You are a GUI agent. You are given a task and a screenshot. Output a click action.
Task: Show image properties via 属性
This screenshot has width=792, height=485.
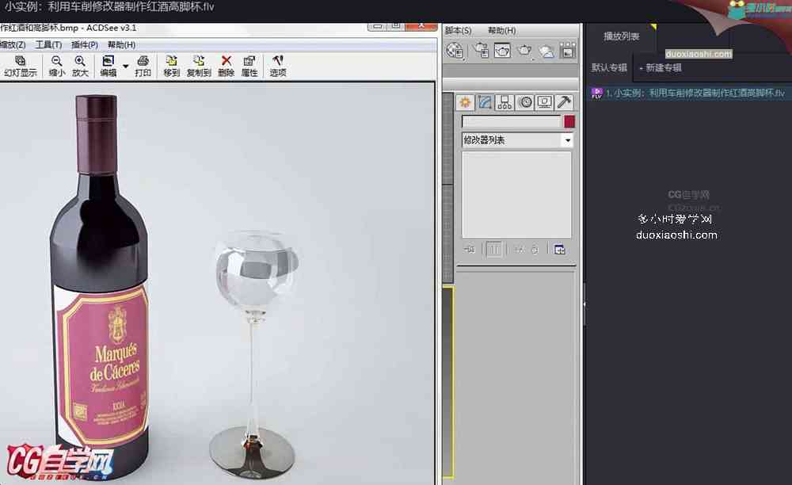[x=249, y=67]
